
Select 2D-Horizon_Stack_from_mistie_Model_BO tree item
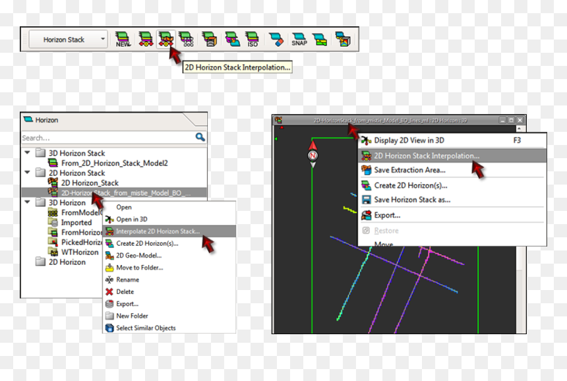point(114,192)
